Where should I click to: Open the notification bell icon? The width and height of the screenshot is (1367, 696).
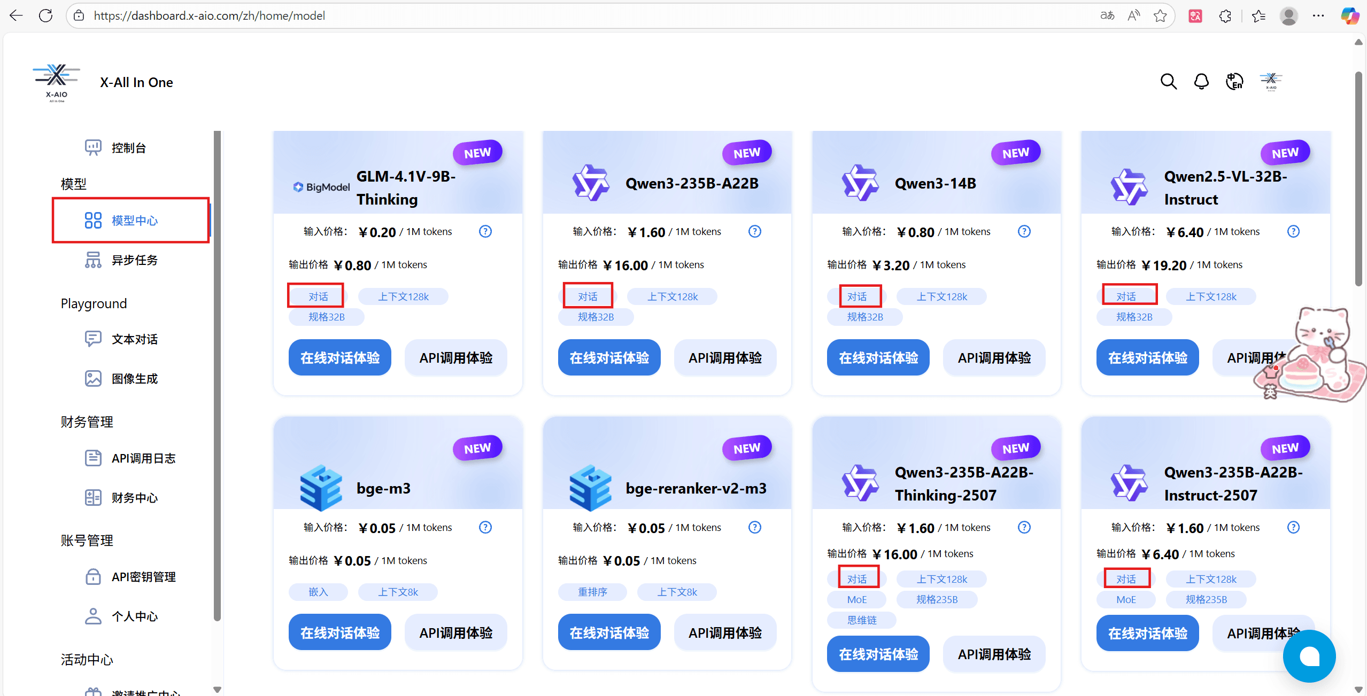1201,82
